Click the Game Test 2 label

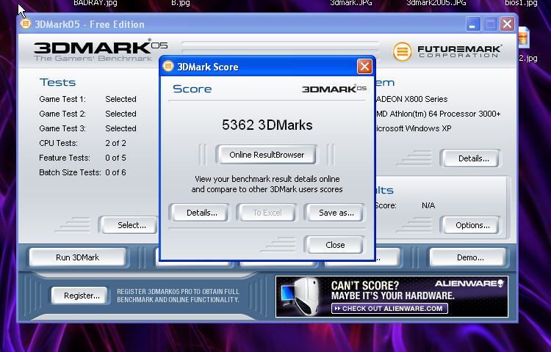coord(62,114)
